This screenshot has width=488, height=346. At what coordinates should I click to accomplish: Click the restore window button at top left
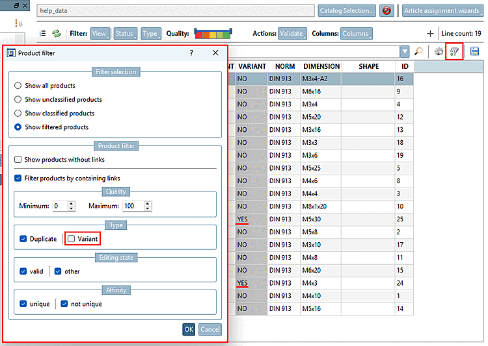point(16,5)
